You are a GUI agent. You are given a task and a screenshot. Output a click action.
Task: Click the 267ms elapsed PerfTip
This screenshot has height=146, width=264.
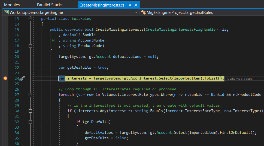[x=240, y=79]
